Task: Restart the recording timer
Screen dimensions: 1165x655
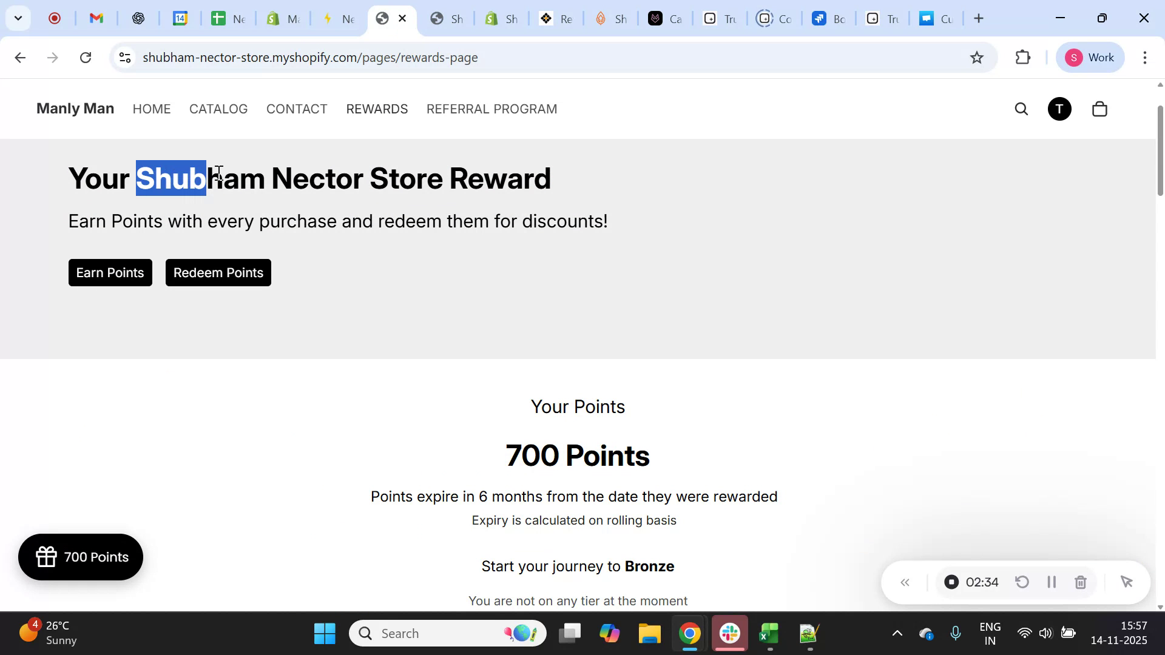Action: [1022, 582]
